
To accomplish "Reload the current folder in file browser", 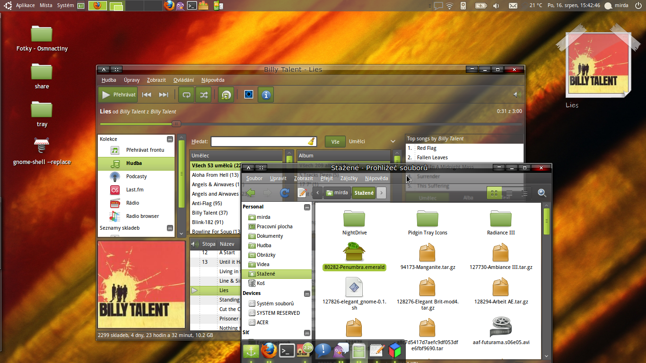I will point(285,193).
